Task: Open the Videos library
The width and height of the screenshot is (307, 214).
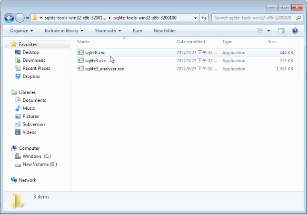Action: [x=30, y=132]
